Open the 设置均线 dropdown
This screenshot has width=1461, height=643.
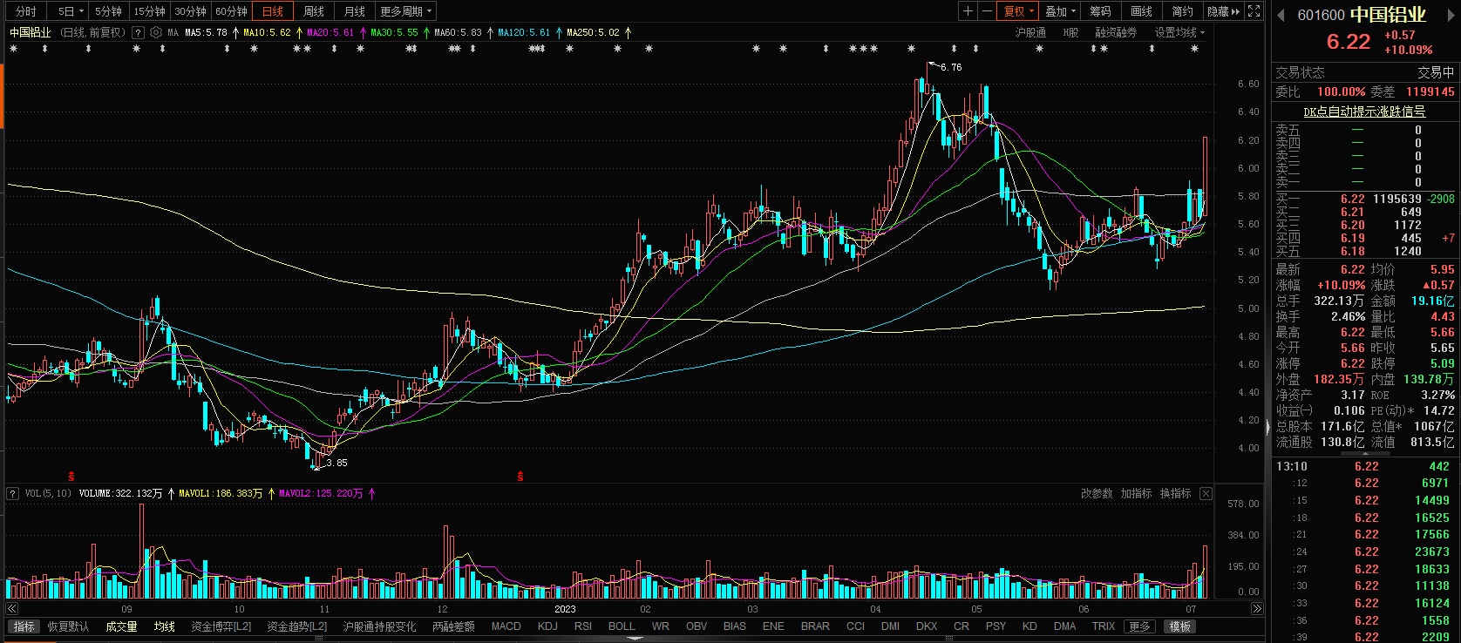[x=1179, y=32]
